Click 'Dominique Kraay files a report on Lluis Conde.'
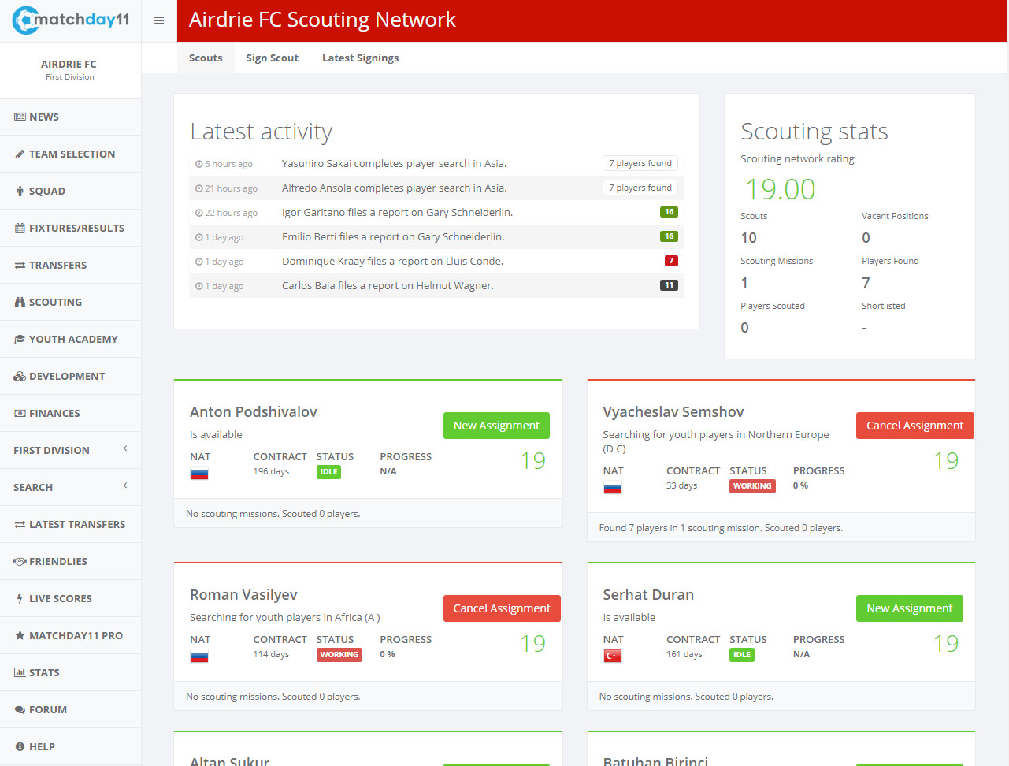The width and height of the screenshot is (1009, 766). point(392,261)
